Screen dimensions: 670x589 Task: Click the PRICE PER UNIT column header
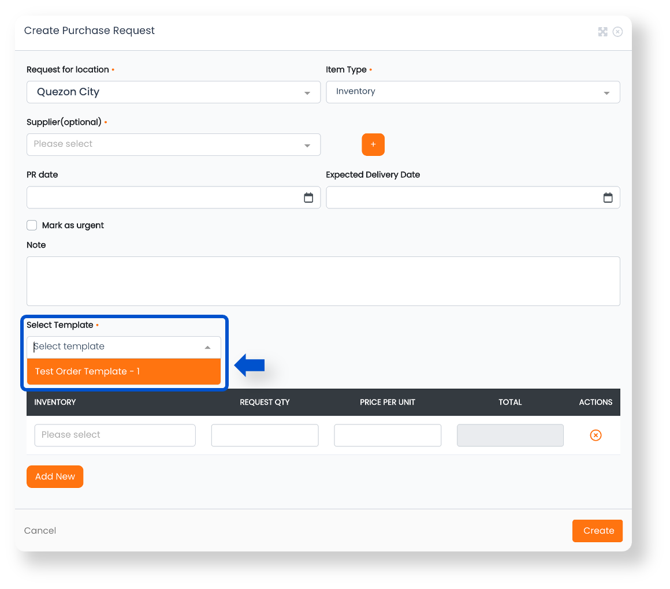(x=388, y=402)
